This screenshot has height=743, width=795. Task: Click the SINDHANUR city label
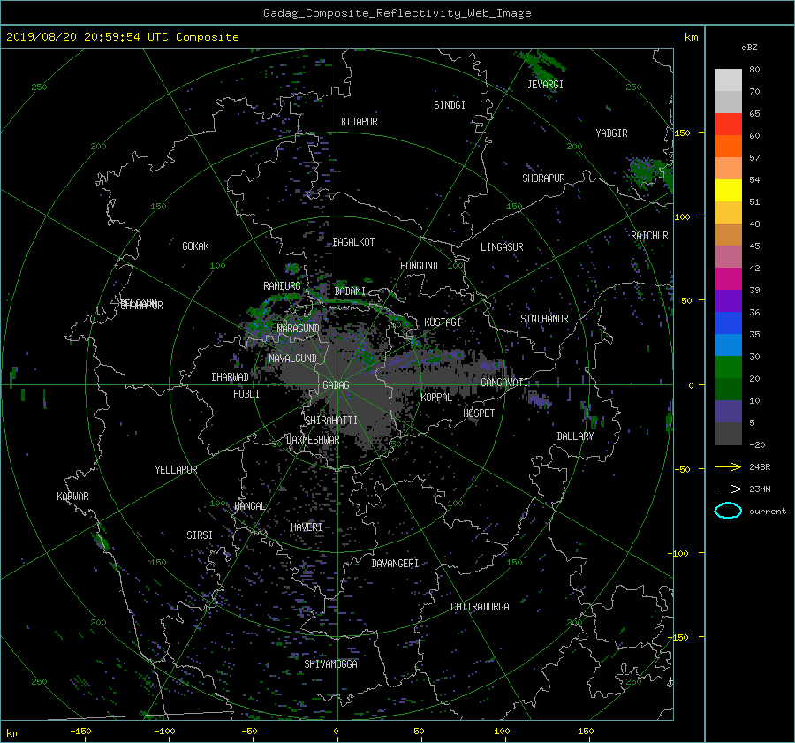click(x=544, y=319)
